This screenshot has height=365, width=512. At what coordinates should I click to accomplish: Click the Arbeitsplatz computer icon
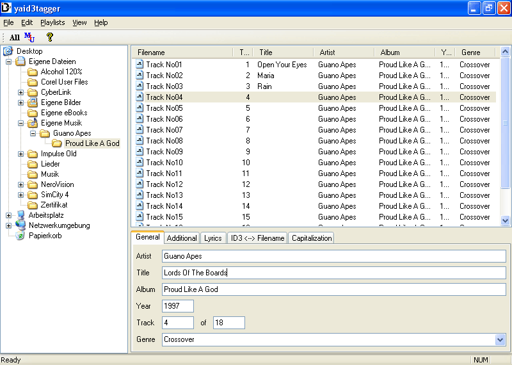[x=20, y=215]
